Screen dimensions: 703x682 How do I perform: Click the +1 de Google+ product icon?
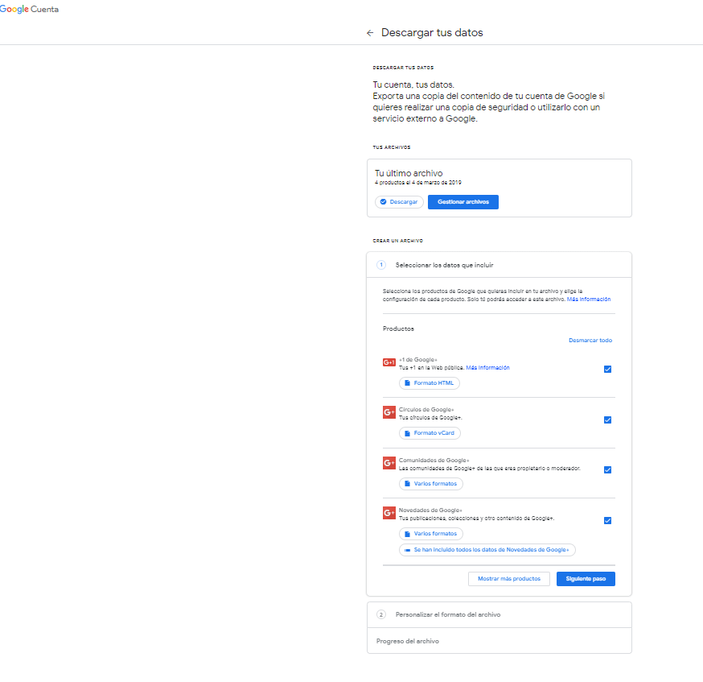pyautogui.click(x=389, y=362)
